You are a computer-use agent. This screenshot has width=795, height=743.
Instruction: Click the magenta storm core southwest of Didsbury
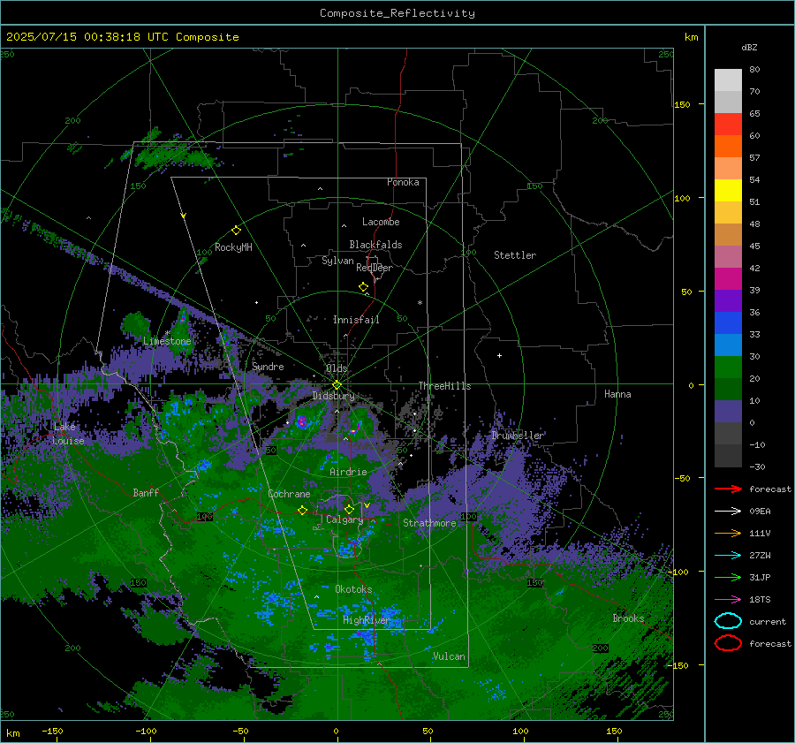302,421
